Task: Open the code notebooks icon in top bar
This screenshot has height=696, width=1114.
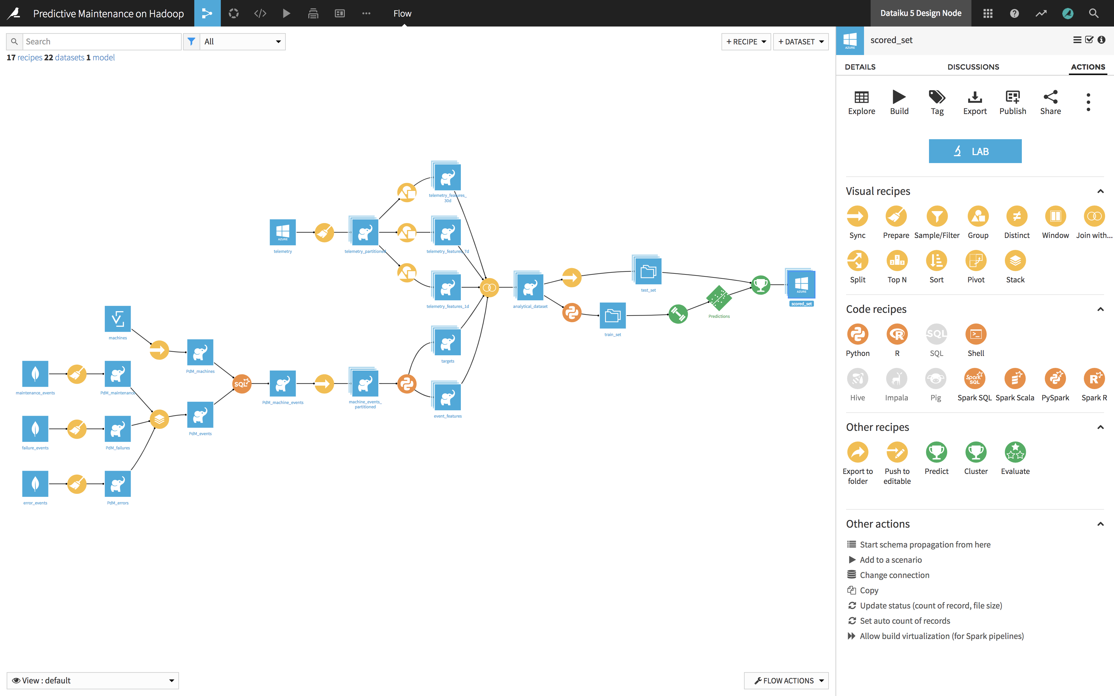Action: pos(260,13)
